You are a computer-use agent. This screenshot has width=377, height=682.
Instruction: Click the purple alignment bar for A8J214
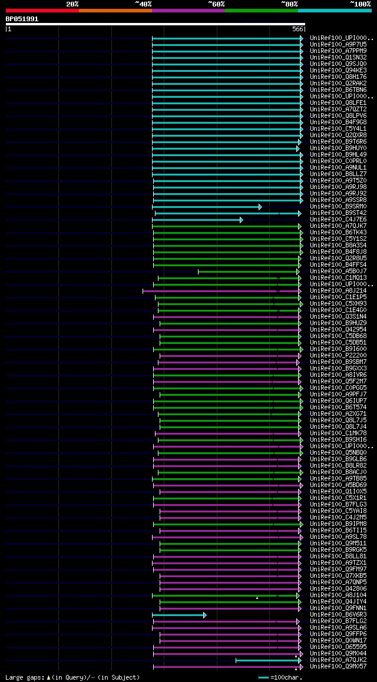(x=221, y=291)
